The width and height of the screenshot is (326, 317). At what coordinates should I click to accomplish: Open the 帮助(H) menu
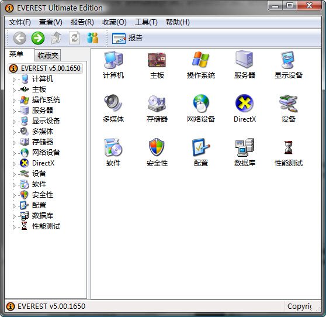178,22
